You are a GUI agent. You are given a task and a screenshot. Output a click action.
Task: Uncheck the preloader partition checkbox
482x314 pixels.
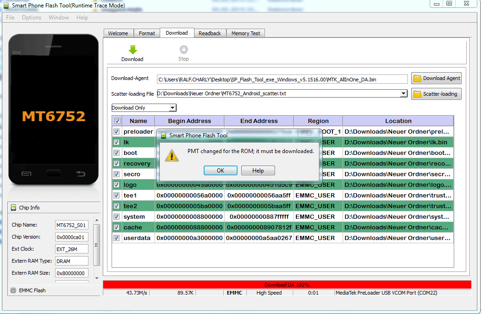click(117, 132)
